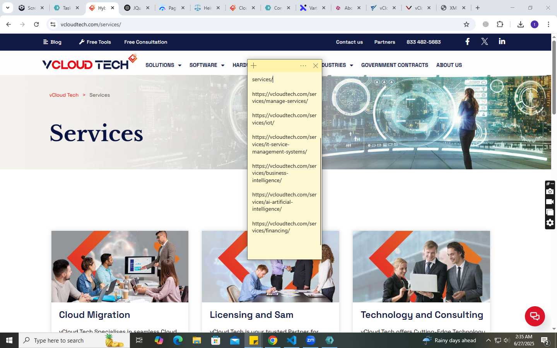View site information icon in address bar

[53, 24]
